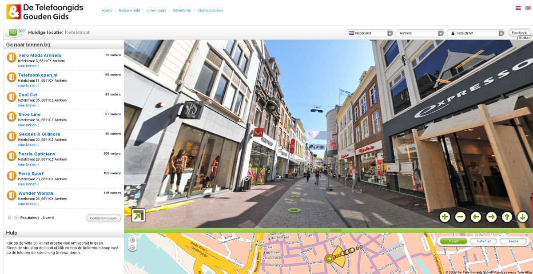
Task: Open the Home menu link
Action: [x=107, y=11]
